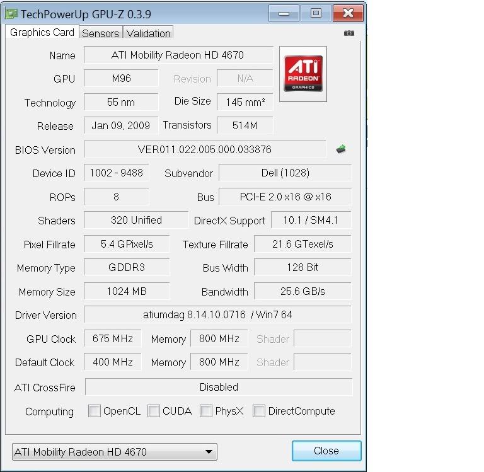This screenshot has height=472, width=484.
Task: Click the Default Clock value 400 MHz
Action: click(113, 362)
